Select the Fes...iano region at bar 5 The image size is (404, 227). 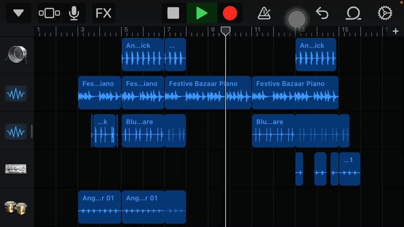click(x=143, y=93)
